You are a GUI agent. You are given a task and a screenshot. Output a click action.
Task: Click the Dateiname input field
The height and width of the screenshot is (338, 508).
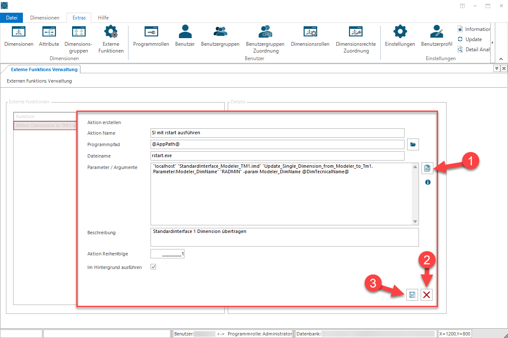(x=277, y=156)
